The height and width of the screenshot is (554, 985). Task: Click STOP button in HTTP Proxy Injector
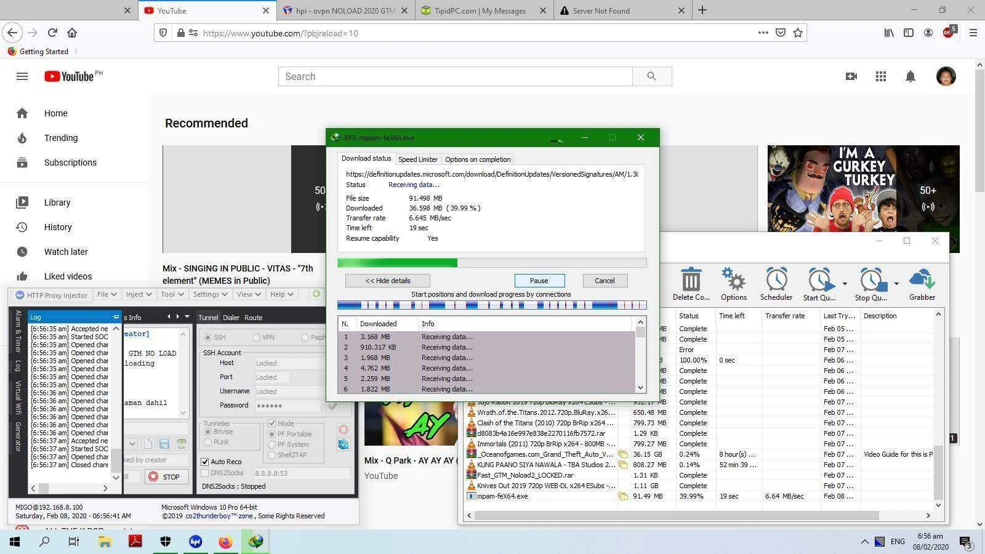[165, 476]
